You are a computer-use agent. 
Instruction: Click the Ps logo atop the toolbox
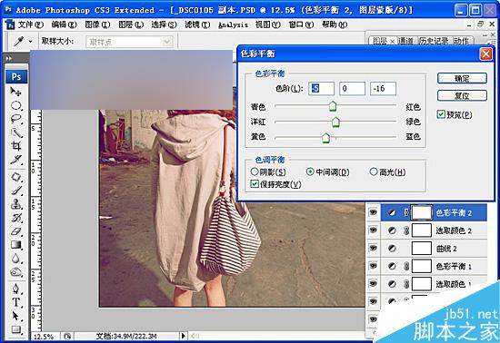[x=16, y=77]
